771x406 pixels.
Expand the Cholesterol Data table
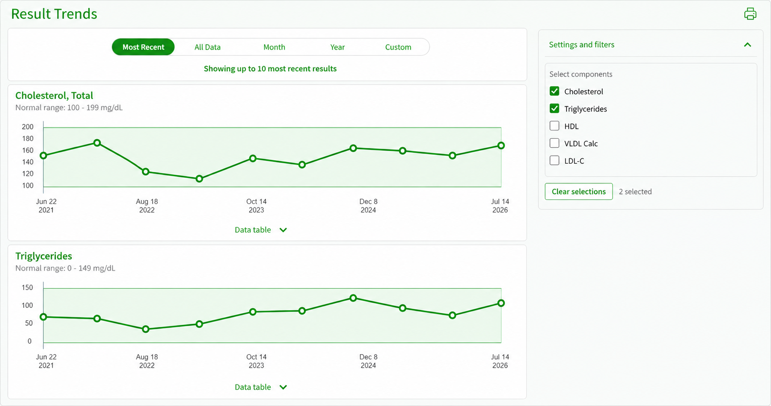pyautogui.click(x=261, y=230)
